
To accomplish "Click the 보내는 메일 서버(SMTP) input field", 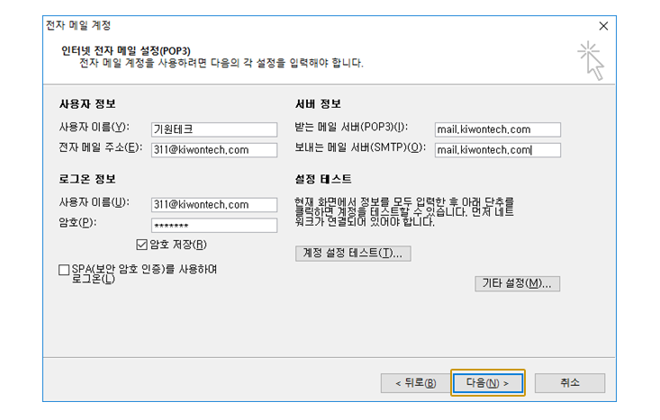I will pyautogui.click(x=496, y=150).
